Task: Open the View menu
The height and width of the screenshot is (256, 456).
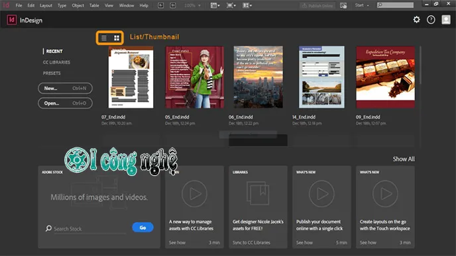Action: point(109,5)
